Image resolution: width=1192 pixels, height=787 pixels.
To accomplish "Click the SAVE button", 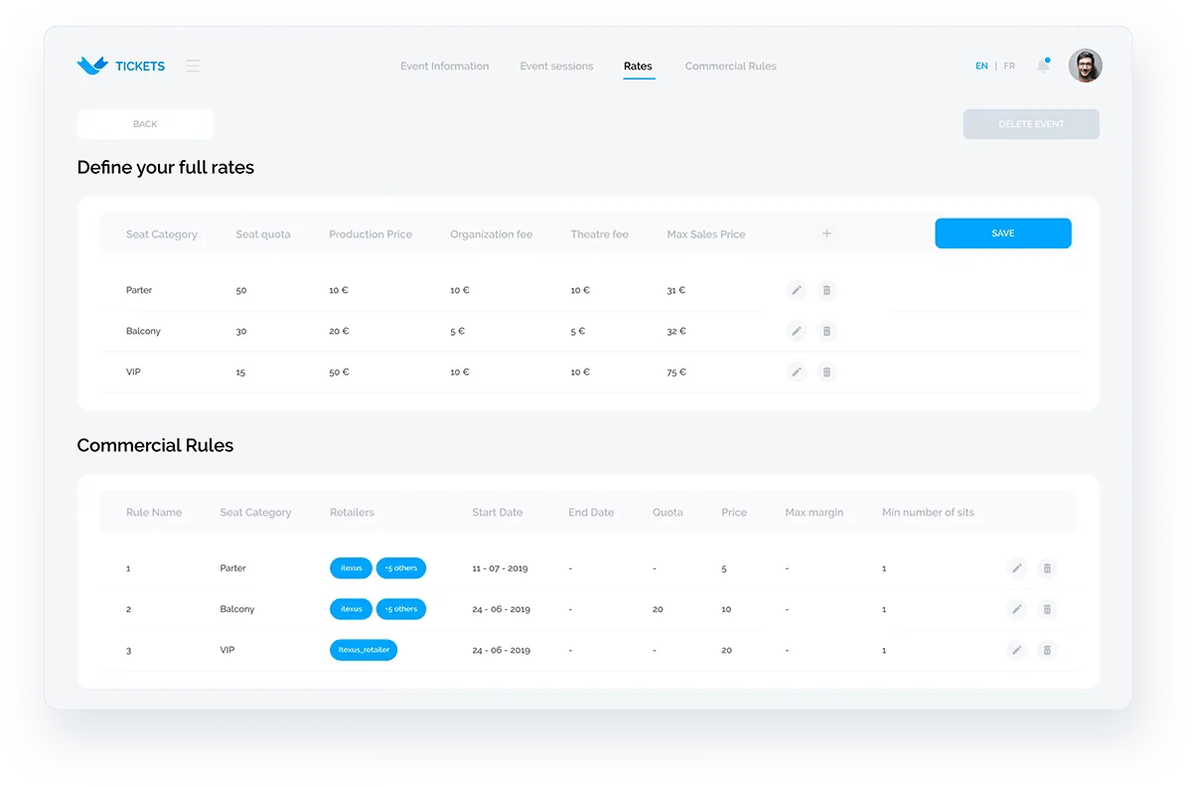I will tap(1003, 234).
